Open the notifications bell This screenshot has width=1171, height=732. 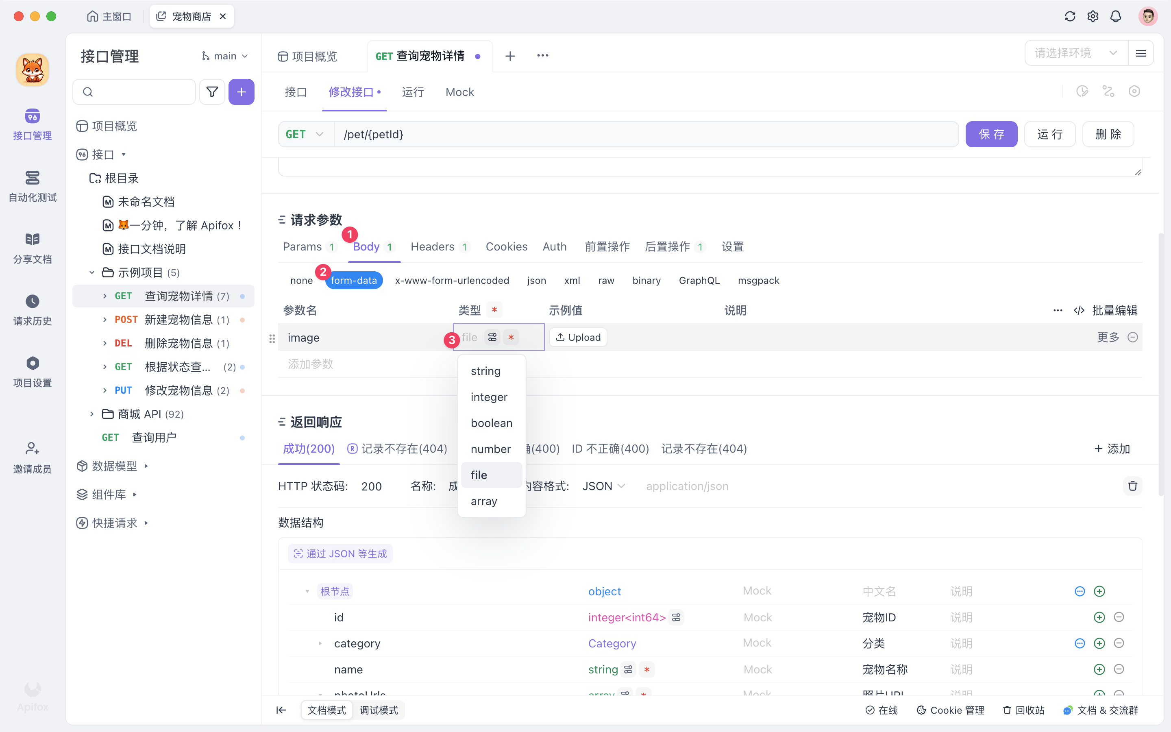(x=1116, y=16)
